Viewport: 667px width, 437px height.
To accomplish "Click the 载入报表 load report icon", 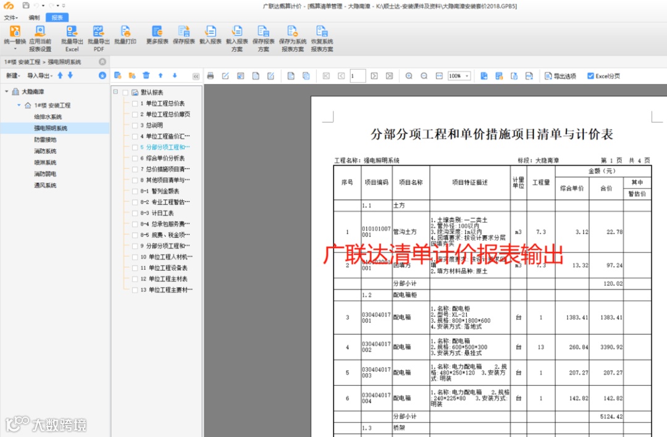I will coord(211,31).
